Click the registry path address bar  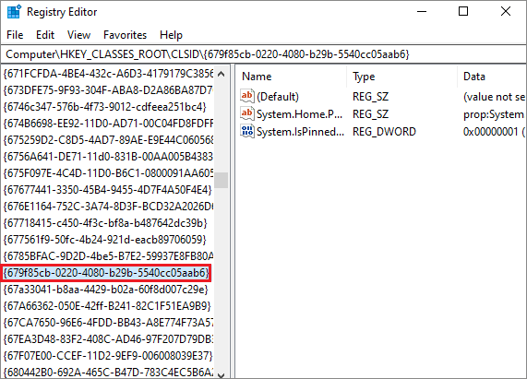coord(264,54)
